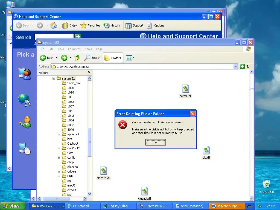280x210 pixels.
Task: Select the clusapi.dll file icon
Action: (144, 191)
